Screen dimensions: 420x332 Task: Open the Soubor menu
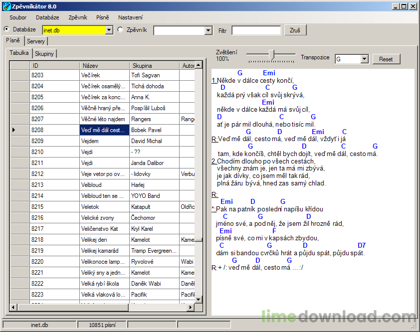pos(18,17)
